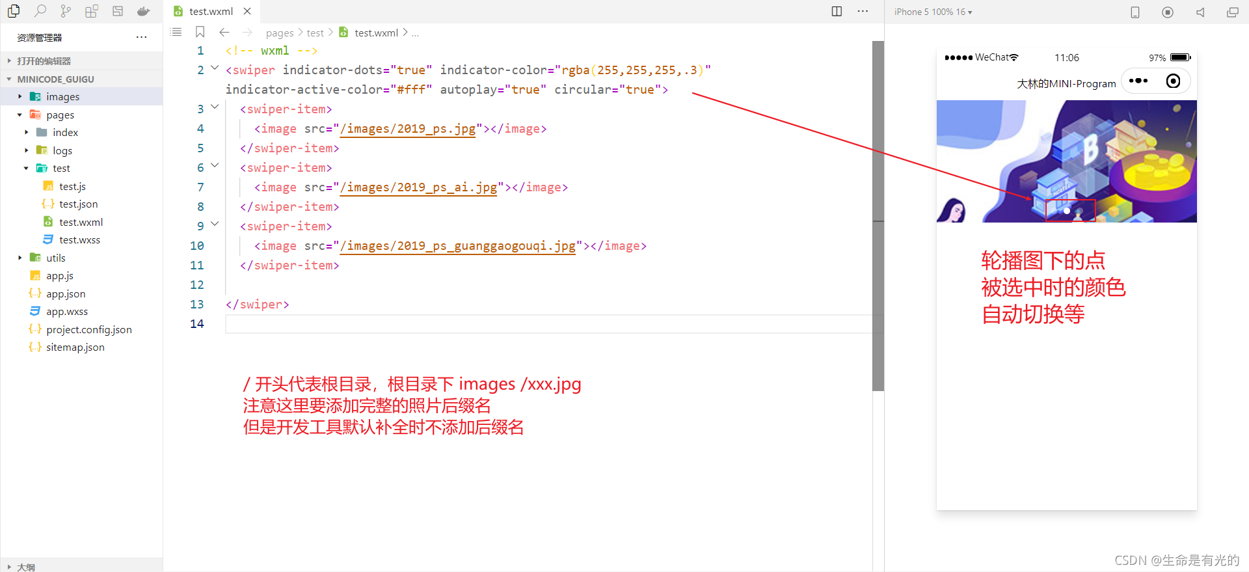Viewport: 1249px width, 572px height.
Task: Expand the utils folder
Action: tap(20, 258)
